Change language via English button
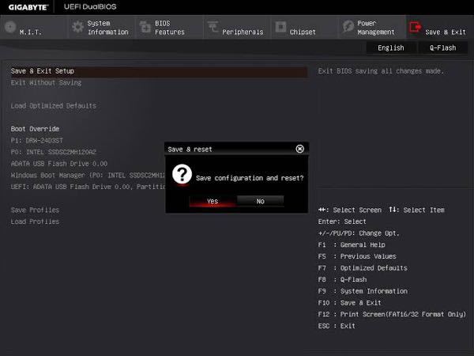 391,47
